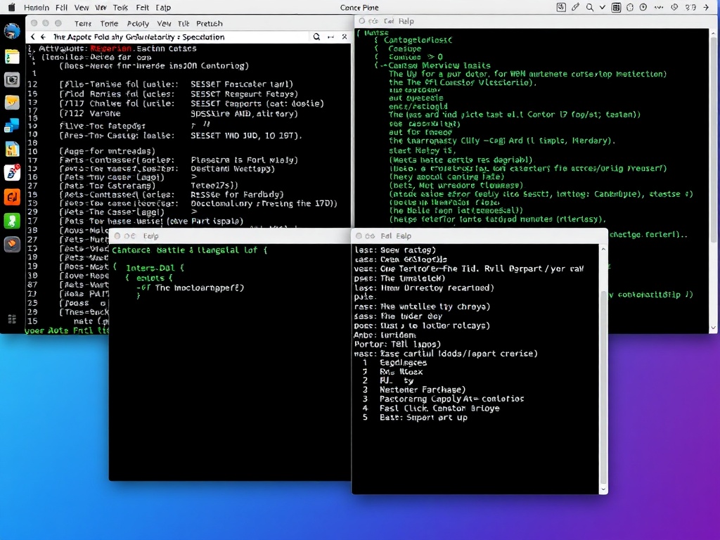The width and height of the screenshot is (720, 540).
Task: Open the notes app in the dock
Action: [11, 56]
